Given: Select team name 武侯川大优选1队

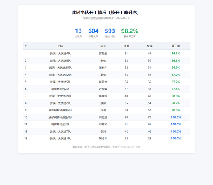Looking at the screenshot, I should tap(60, 139).
